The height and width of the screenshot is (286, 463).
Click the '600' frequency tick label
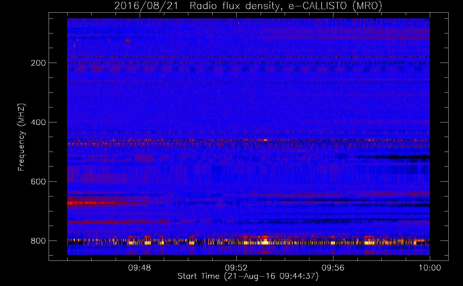(x=38, y=182)
